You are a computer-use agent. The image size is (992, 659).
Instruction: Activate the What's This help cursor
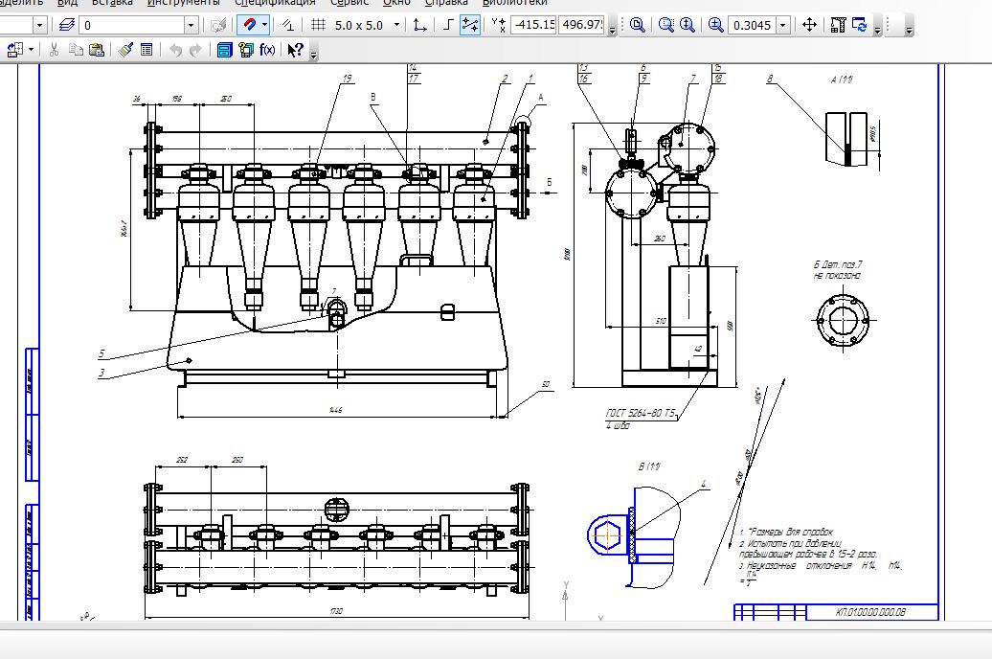click(x=296, y=50)
